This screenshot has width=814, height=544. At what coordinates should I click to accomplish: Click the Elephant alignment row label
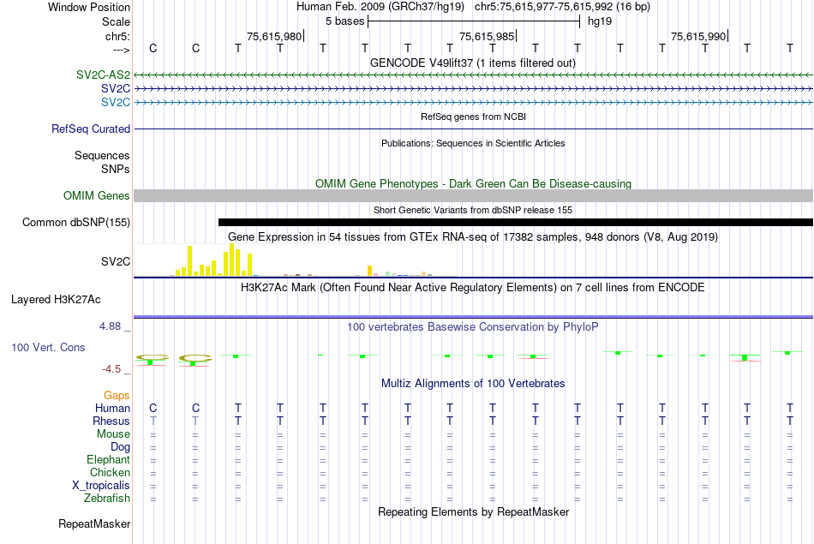(108, 459)
